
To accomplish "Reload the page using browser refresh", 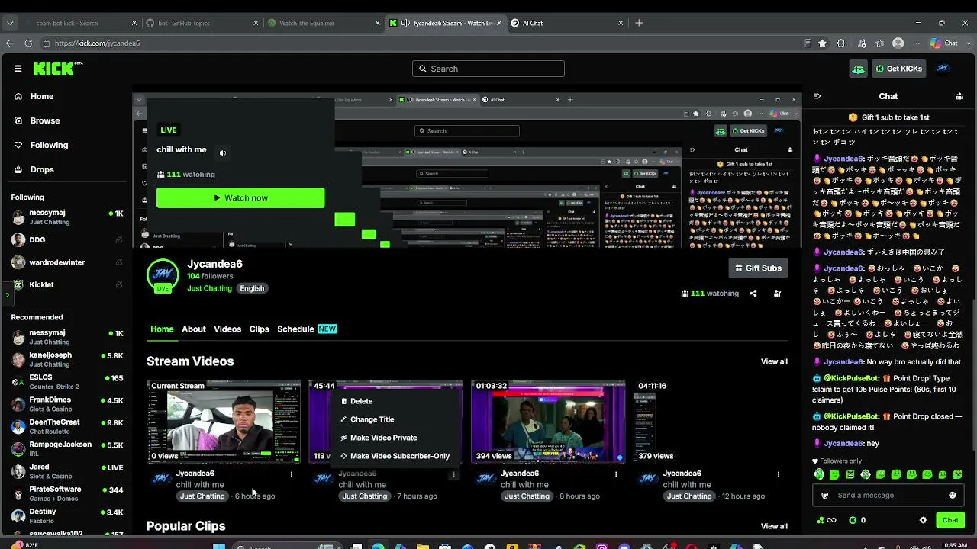I will 28,43.
